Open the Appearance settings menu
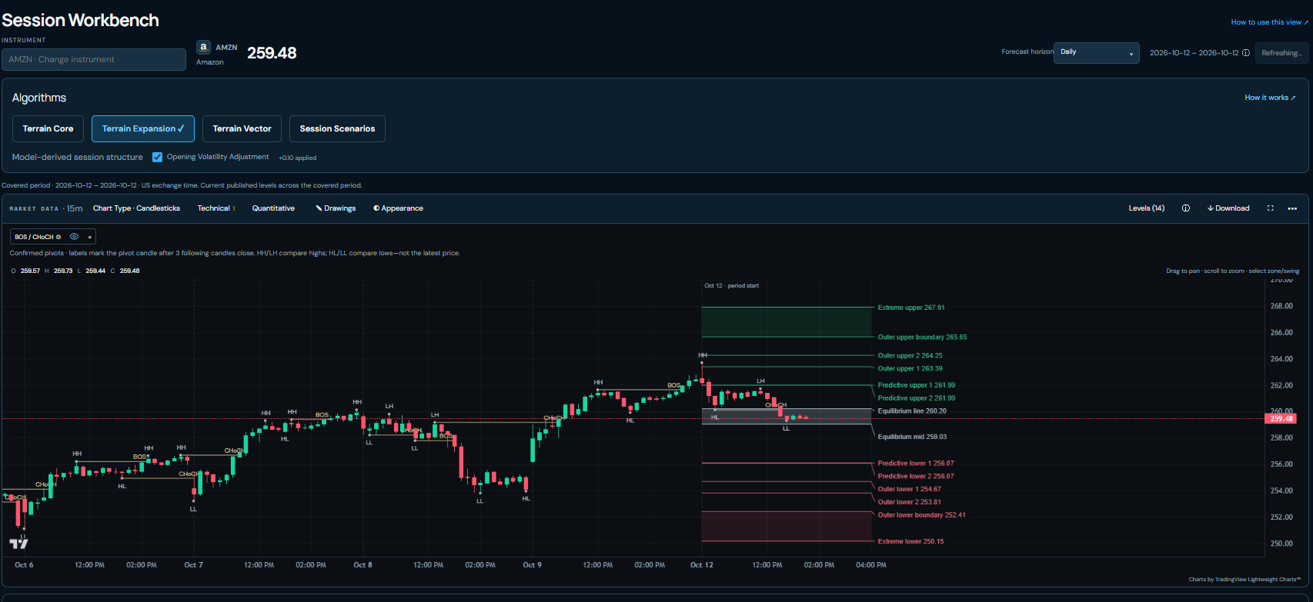The width and height of the screenshot is (1313, 602). point(398,208)
